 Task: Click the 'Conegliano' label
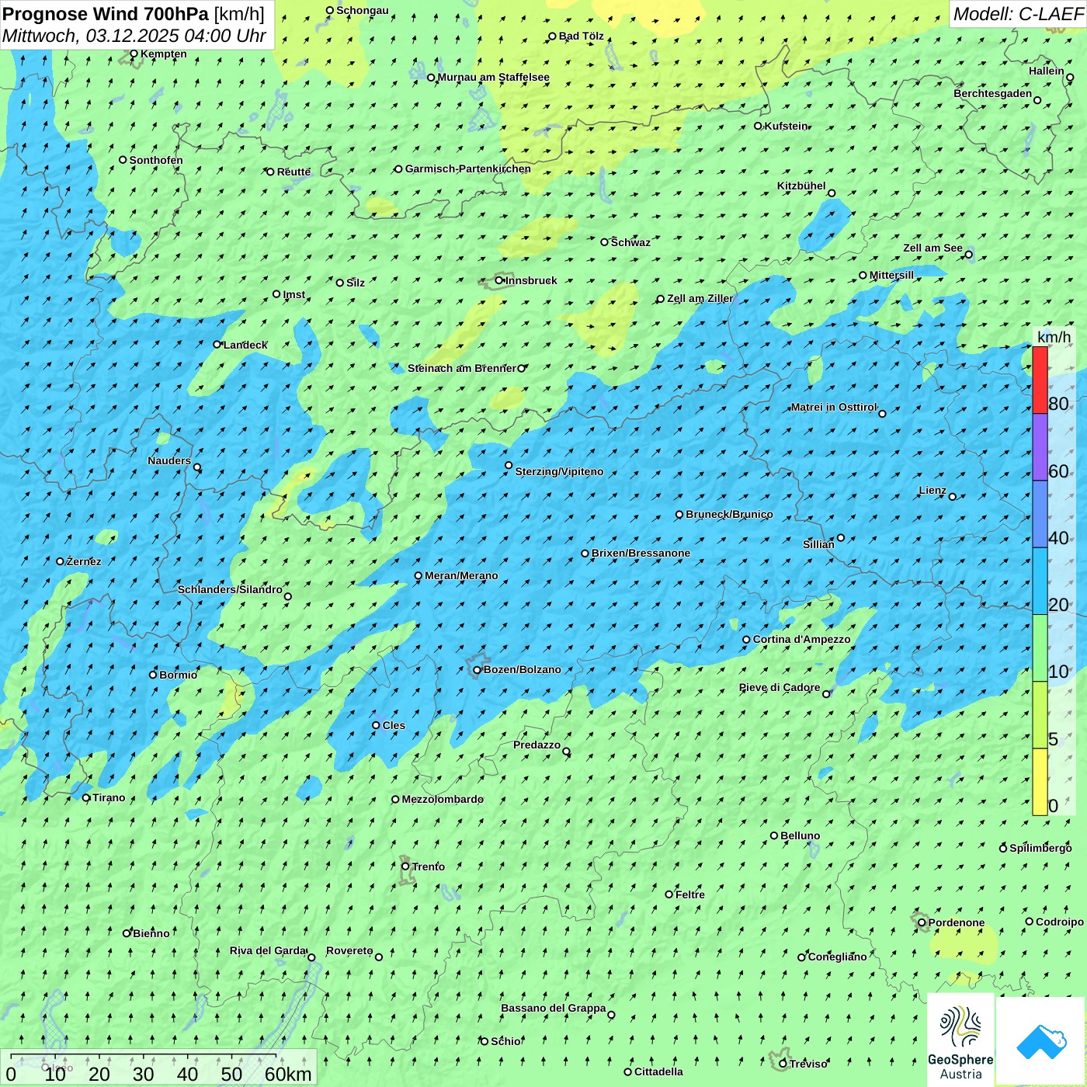pos(837,957)
